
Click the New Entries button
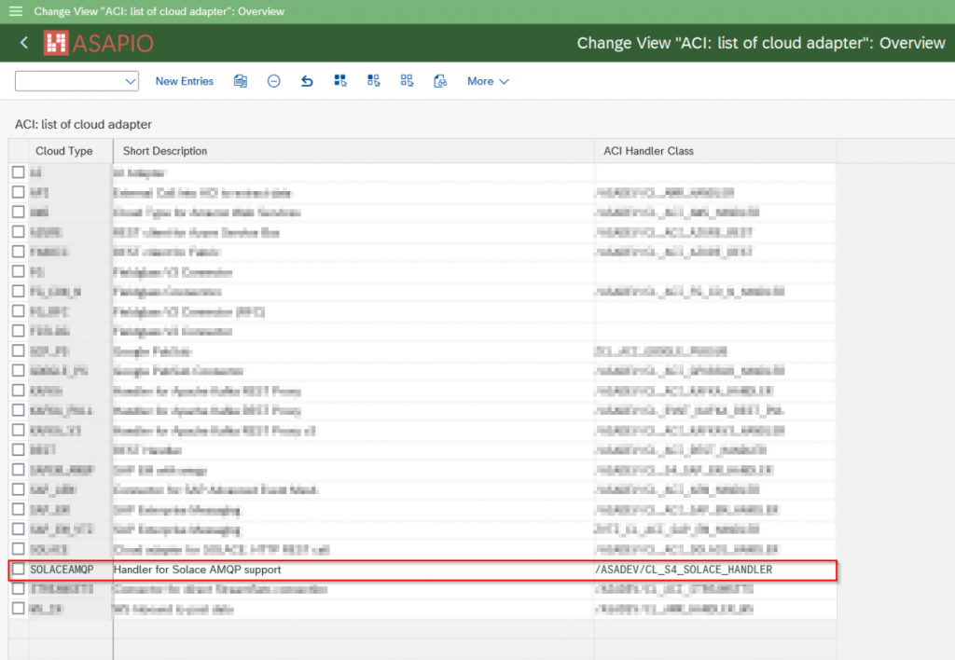click(x=185, y=81)
